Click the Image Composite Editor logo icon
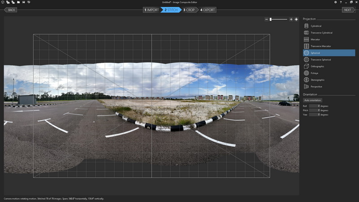 click(3, 2)
